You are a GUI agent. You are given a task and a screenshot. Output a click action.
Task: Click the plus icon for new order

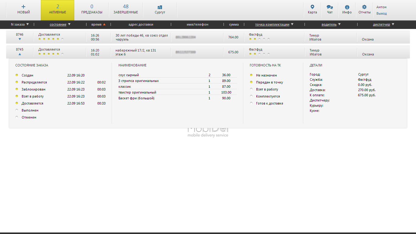(23, 6)
